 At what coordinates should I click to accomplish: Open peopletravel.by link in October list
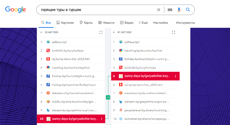pos(143,110)
